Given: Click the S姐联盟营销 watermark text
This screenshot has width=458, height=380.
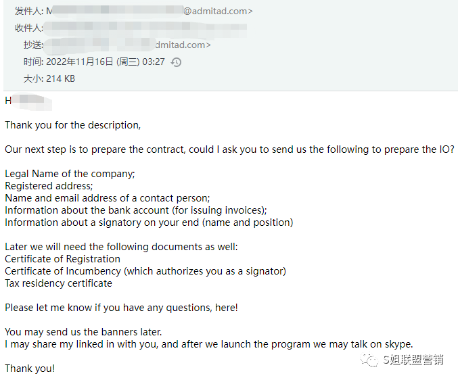Looking at the screenshot, I should click(x=414, y=360).
